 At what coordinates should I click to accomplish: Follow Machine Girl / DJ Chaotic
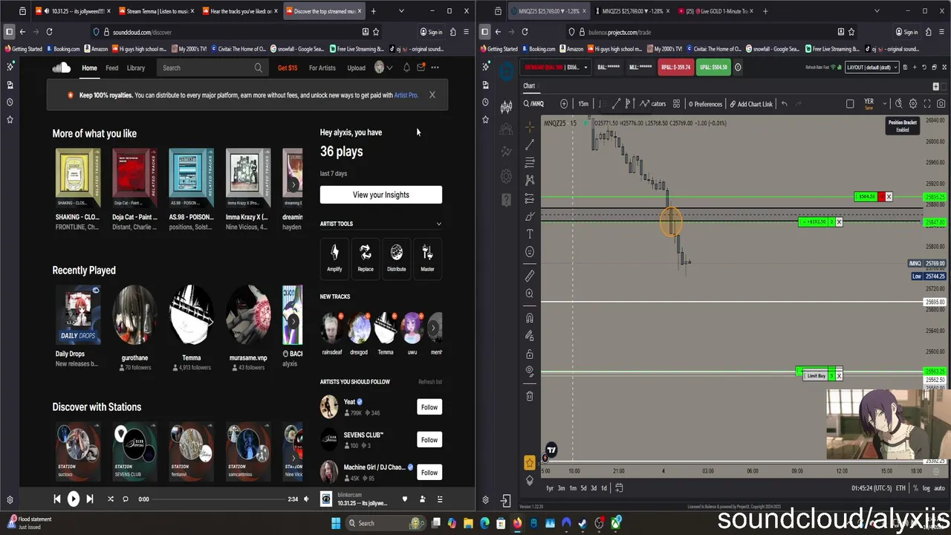[x=429, y=473]
